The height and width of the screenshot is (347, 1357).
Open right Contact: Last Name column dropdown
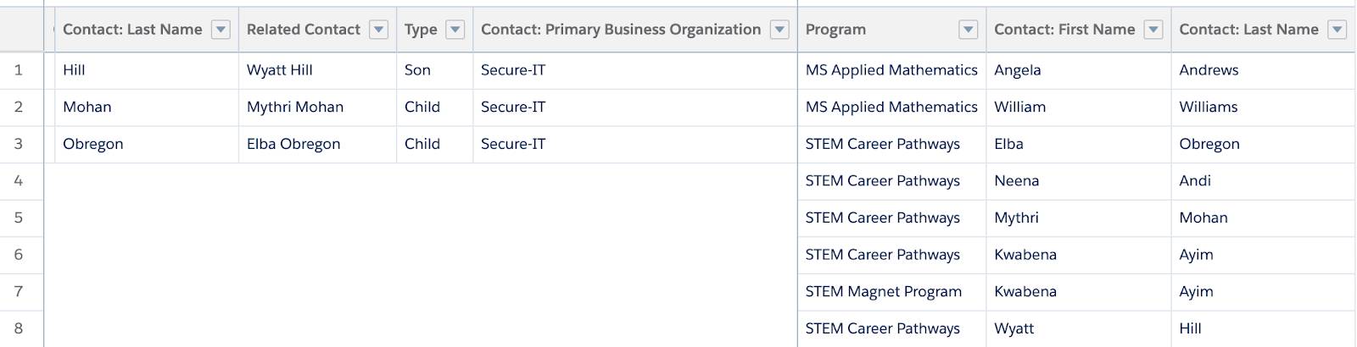(1337, 30)
